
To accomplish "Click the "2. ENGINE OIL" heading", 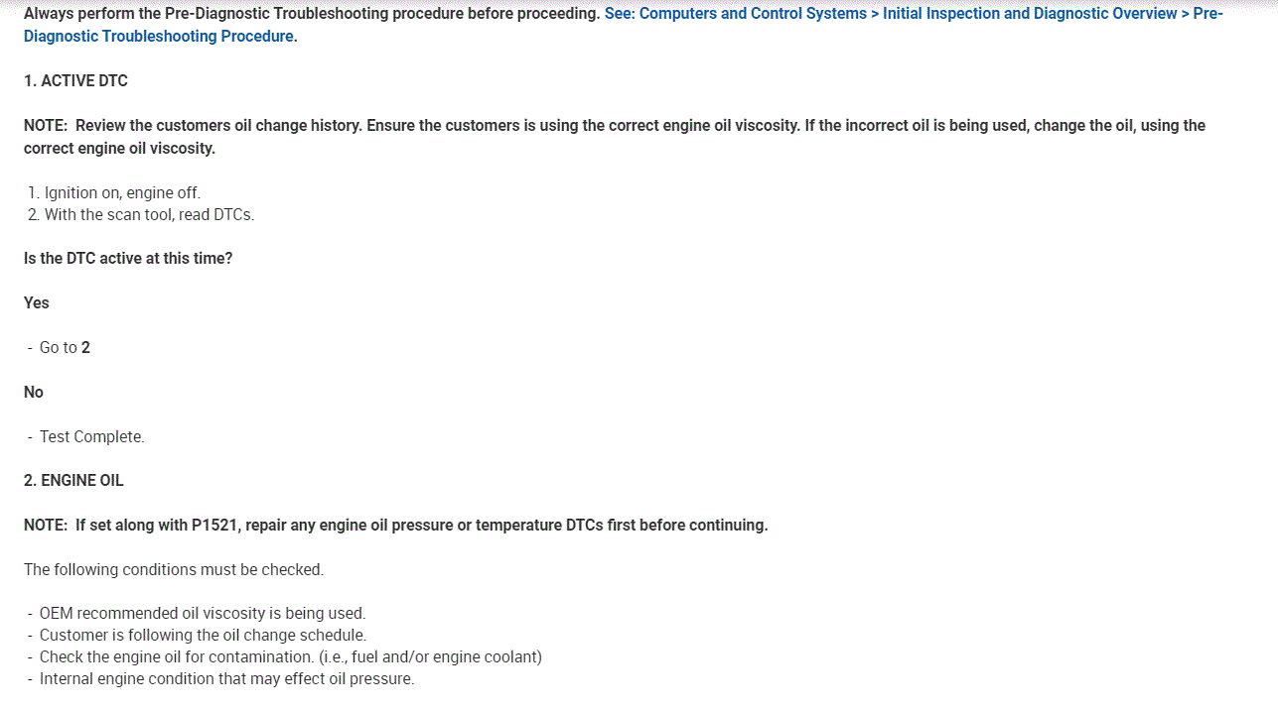I will click(73, 480).
